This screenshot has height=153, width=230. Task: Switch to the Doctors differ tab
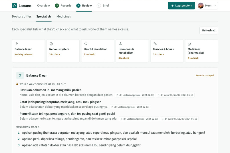tap(22, 17)
